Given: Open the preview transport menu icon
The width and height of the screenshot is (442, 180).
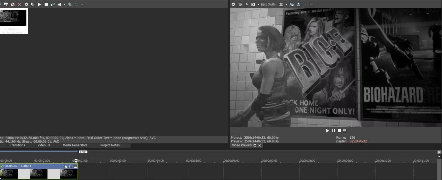Looking at the screenshot, I should pos(344,130).
